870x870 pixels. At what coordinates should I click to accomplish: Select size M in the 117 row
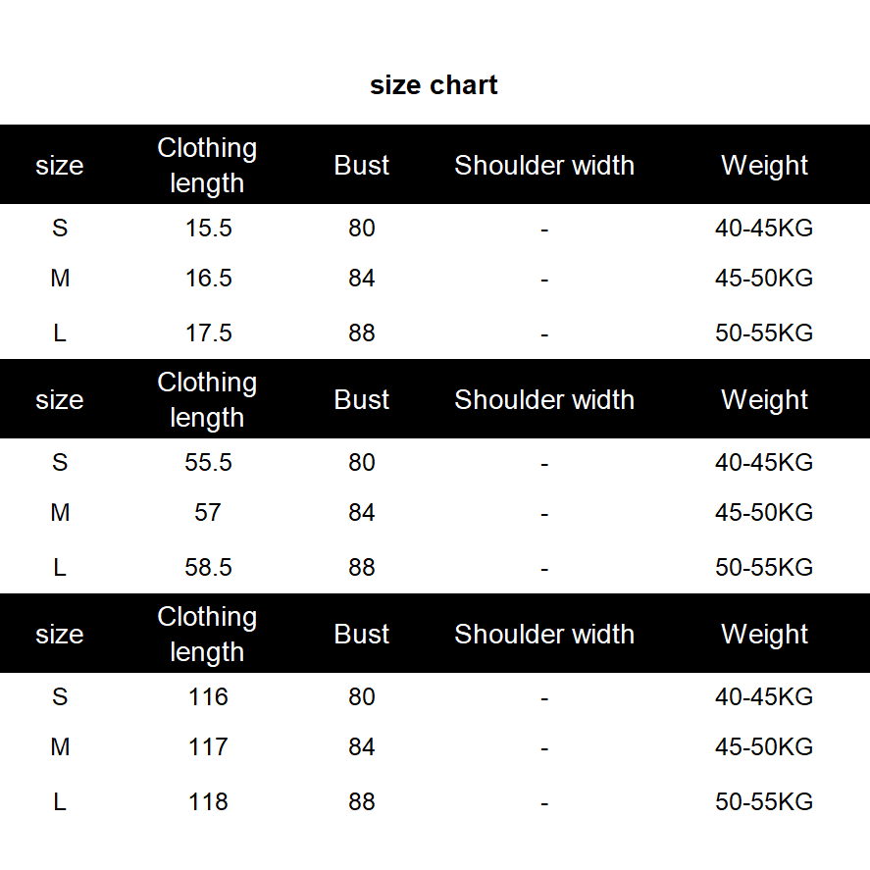[x=60, y=747]
